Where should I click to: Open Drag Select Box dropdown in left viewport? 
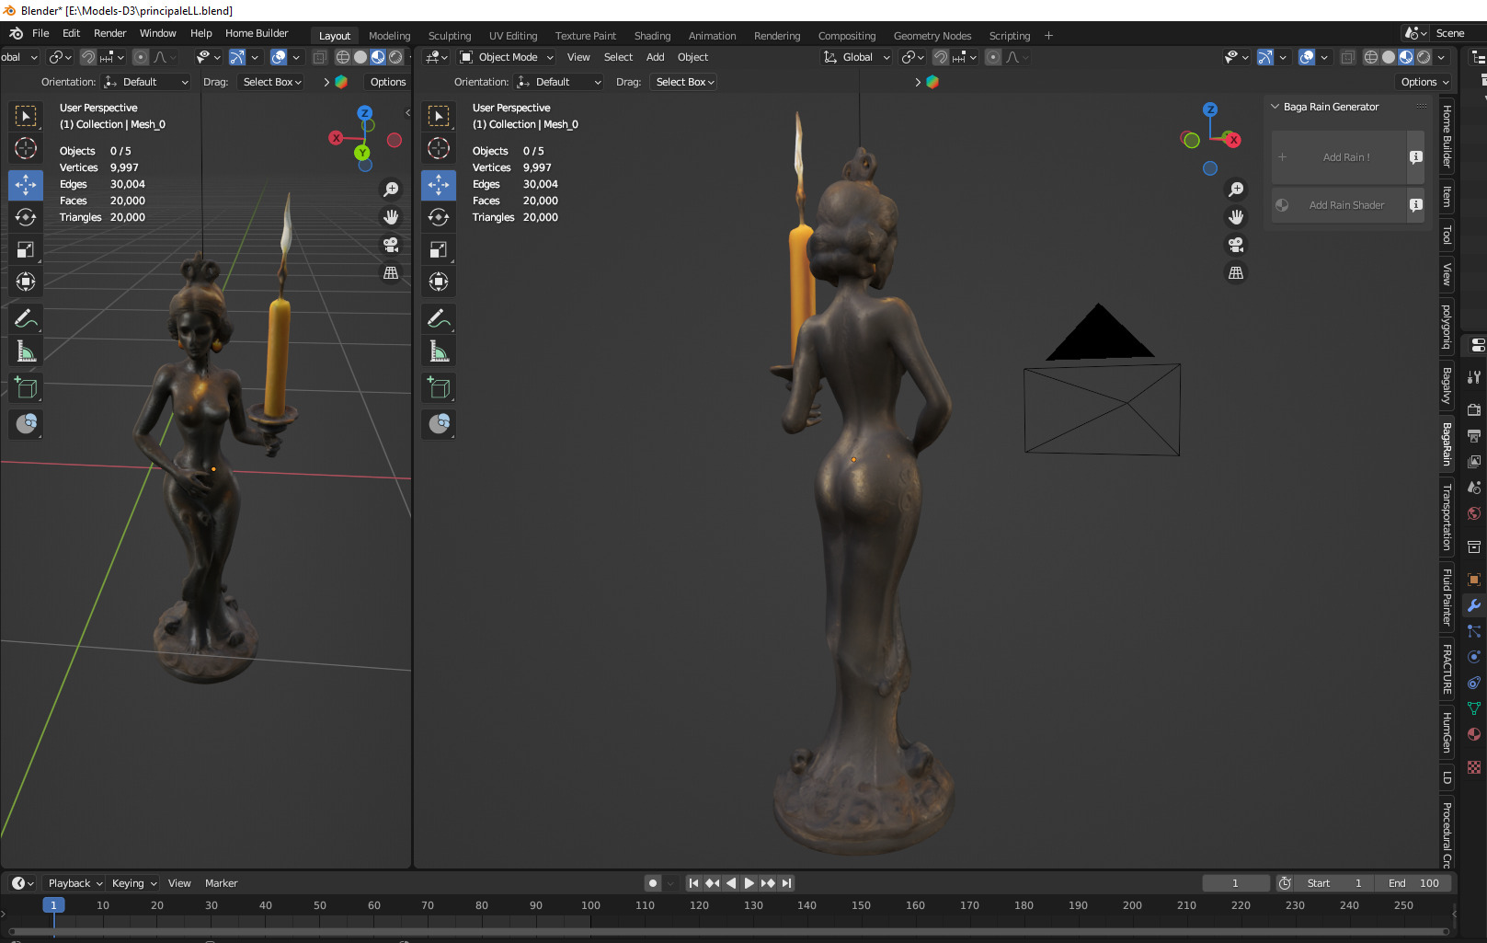[272, 82]
